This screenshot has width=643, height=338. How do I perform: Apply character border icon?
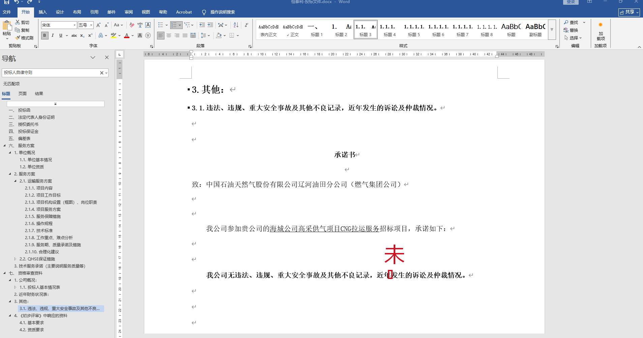tap(148, 25)
